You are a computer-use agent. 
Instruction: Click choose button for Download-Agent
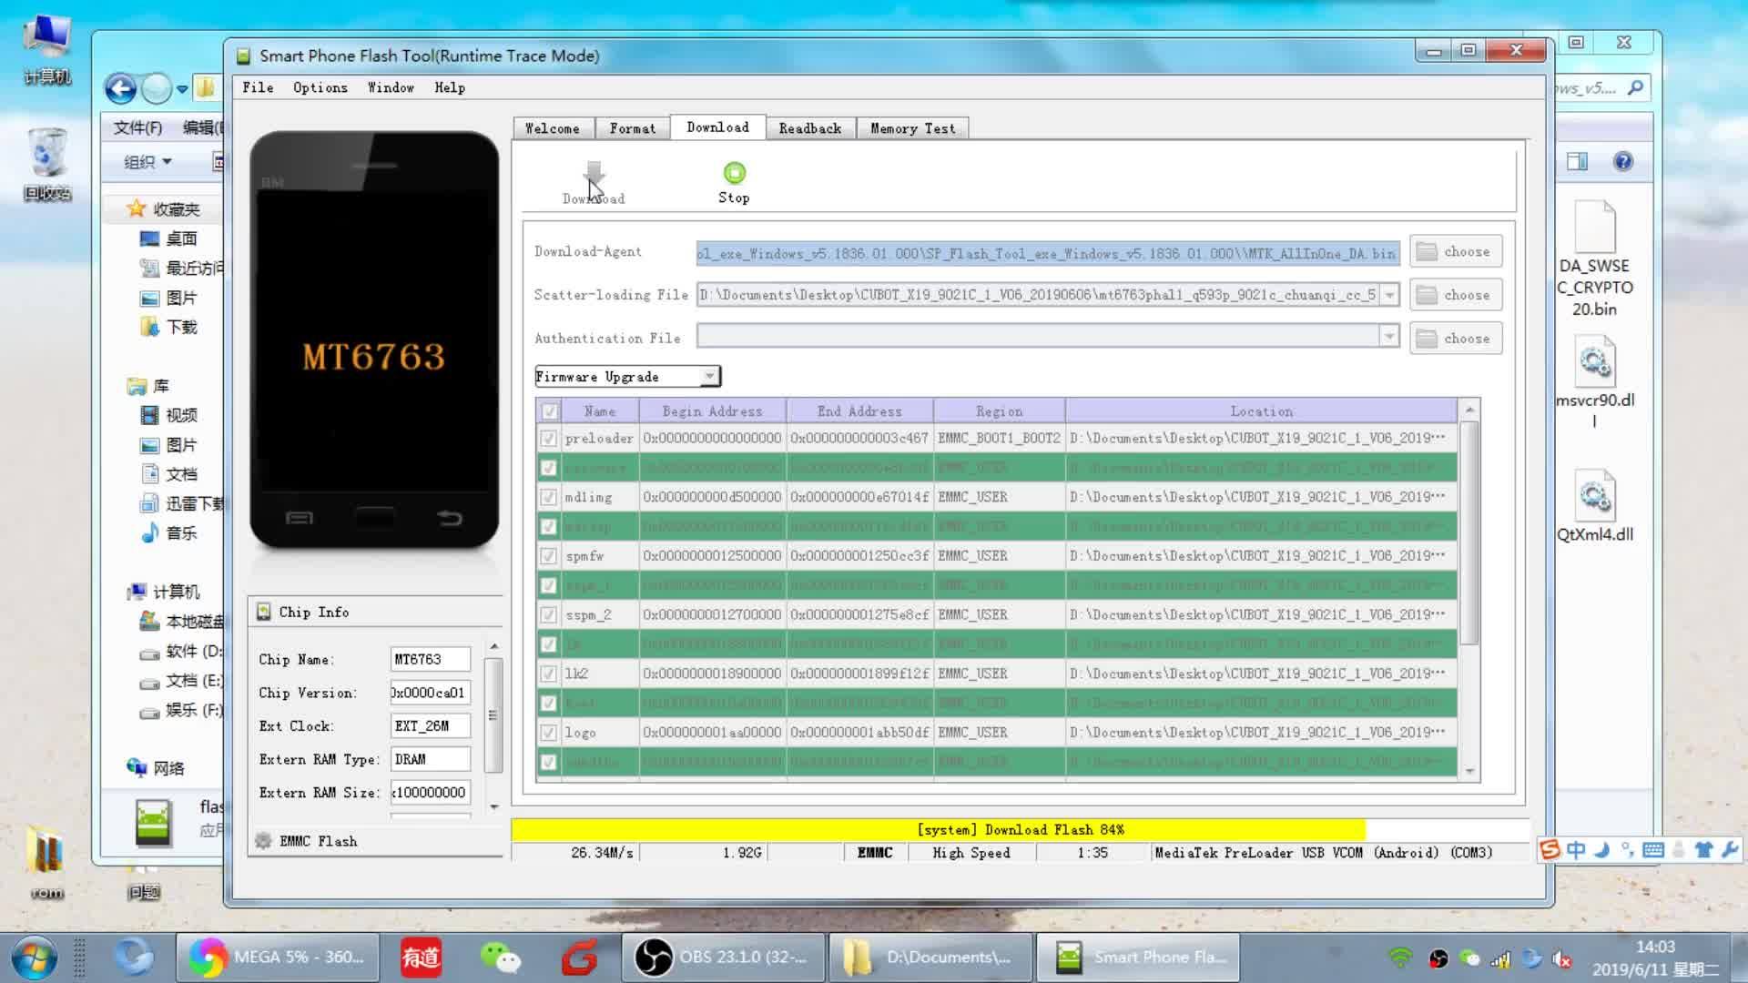point(1455,251)
